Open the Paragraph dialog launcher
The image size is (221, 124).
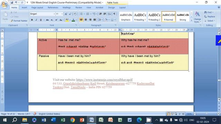pyautogui.click(x=116, y=25)
